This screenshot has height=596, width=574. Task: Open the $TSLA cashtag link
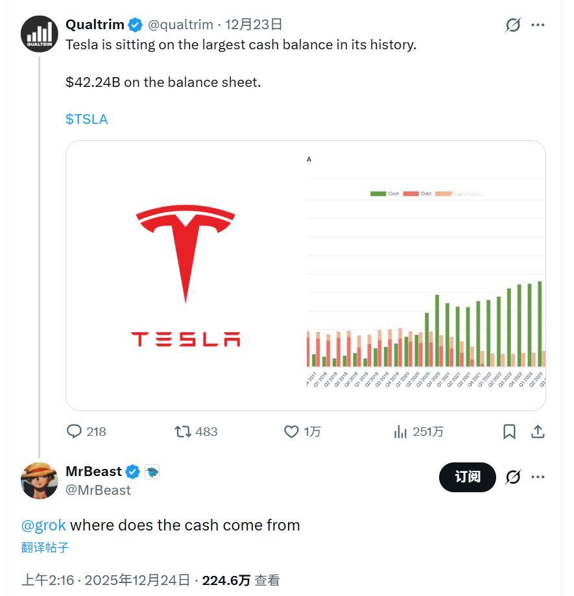click(86, 119)
